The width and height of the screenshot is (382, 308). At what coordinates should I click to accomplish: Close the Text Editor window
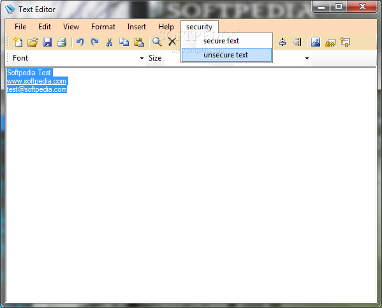[x=362, y=7]
